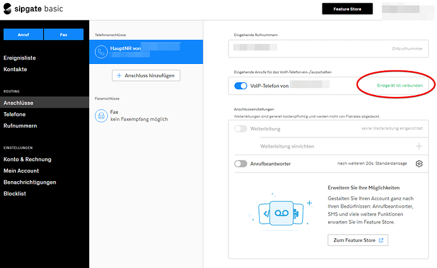Click 'kein Faxempfang möglich' text
Image resolution: width=437 pixels, height=268 pixels.
[139, 119]
